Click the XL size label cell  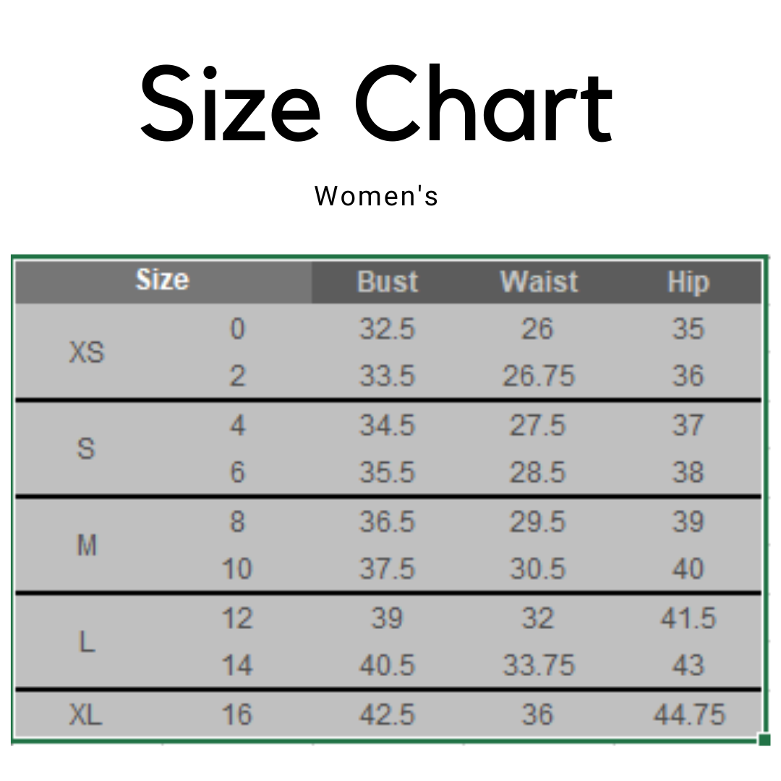click(x=86, y=715)
